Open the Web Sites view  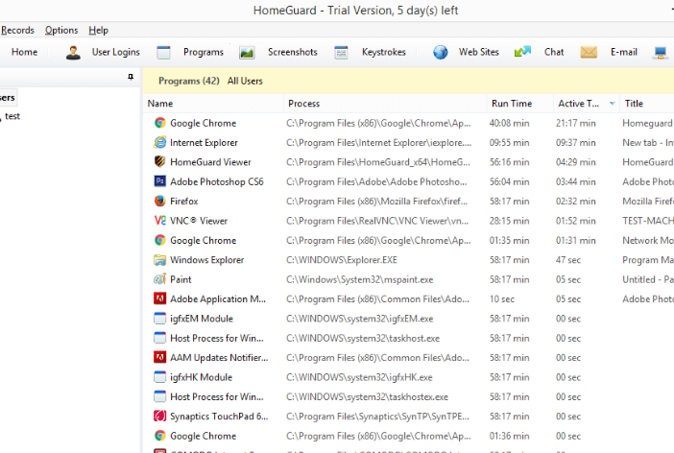pos(478,52)
